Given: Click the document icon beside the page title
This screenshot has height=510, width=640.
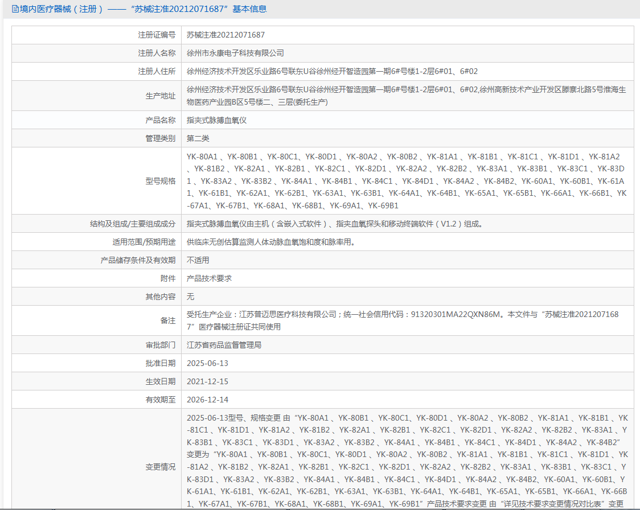Looking at the screenshot, I should [x=15, y=9].
